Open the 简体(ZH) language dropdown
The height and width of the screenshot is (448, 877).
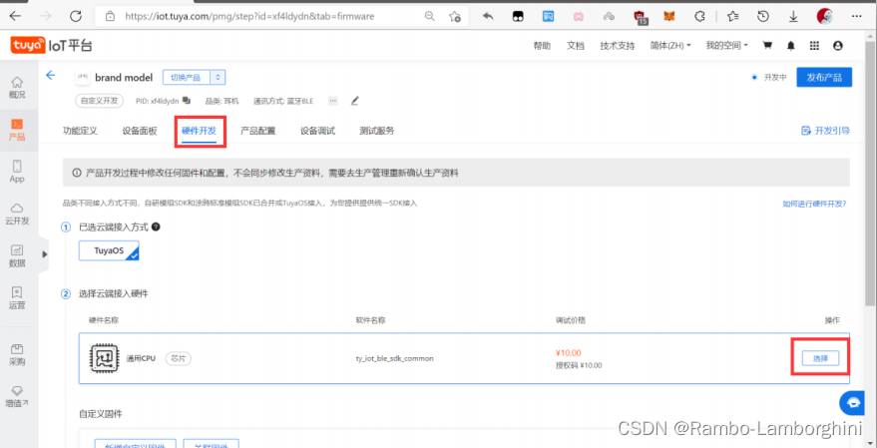pos(670,46)
